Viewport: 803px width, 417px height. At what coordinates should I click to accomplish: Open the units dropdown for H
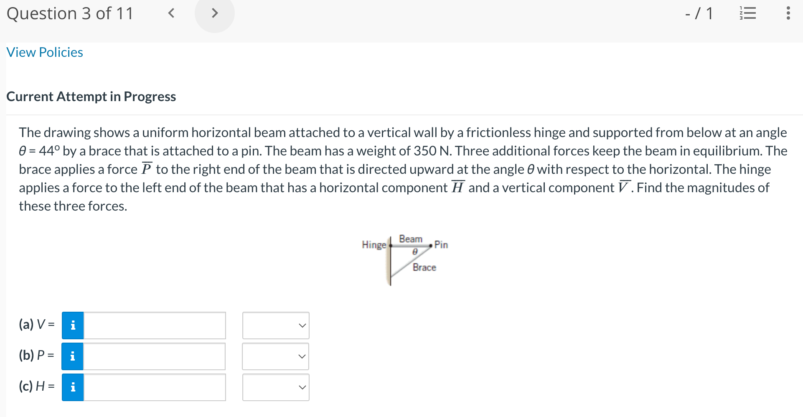pyautogui.click(x=275, y=387)
